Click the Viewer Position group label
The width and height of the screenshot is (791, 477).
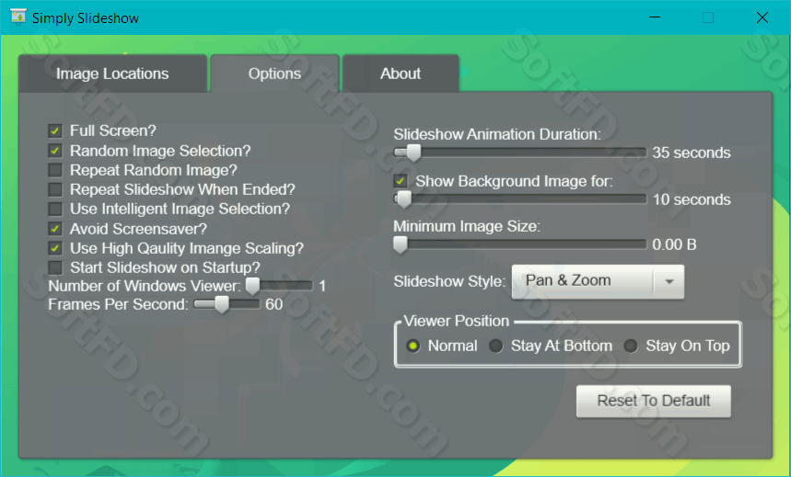[x=456, y=321]
